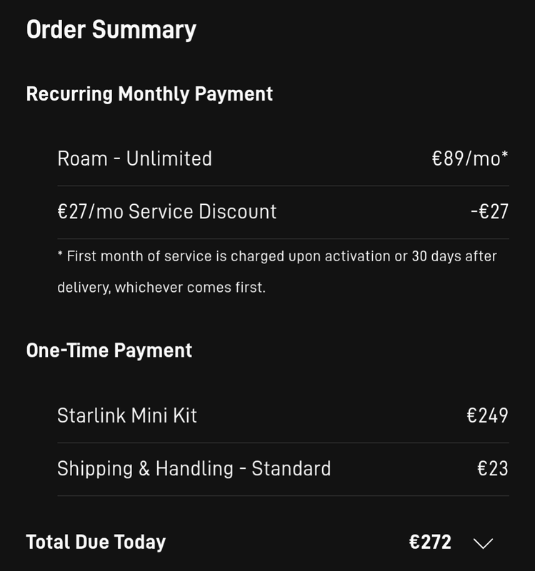Click the Starlink Mini Kit item

[127, 415]
